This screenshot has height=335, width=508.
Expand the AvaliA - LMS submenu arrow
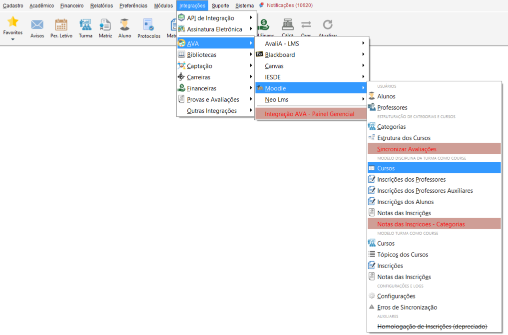(363, 43)
